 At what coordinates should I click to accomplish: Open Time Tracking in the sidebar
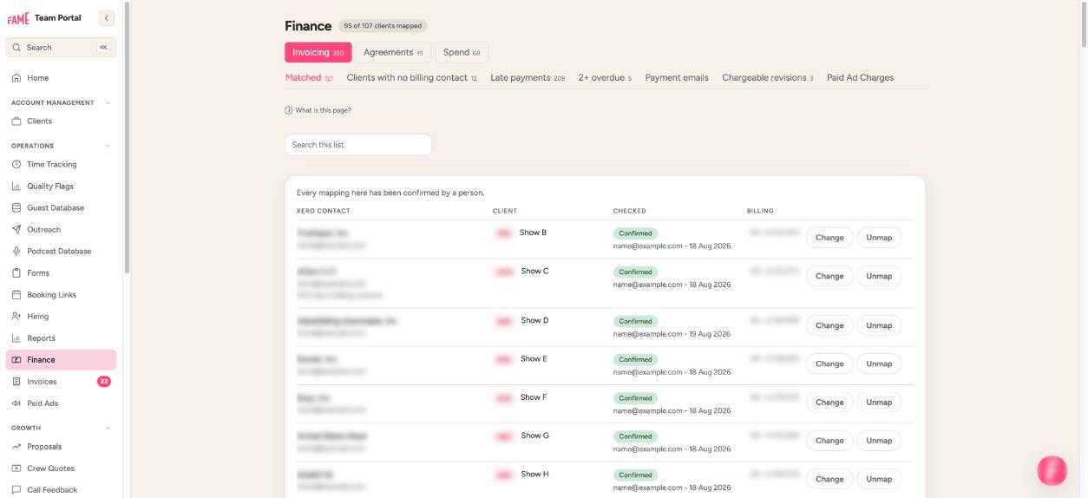(x=61, y=165)
